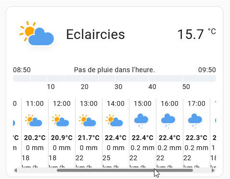Click the right scroll arrow of the forecast
Image resolution: width=230 pixels, height=179 pixels.
coord(213,170)
